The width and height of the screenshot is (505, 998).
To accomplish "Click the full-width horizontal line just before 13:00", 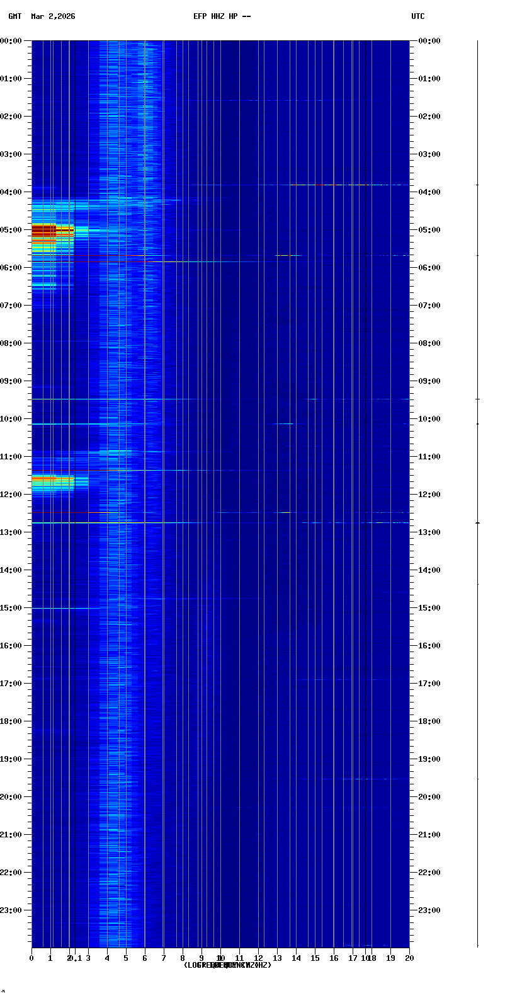I will coord(220,523).
